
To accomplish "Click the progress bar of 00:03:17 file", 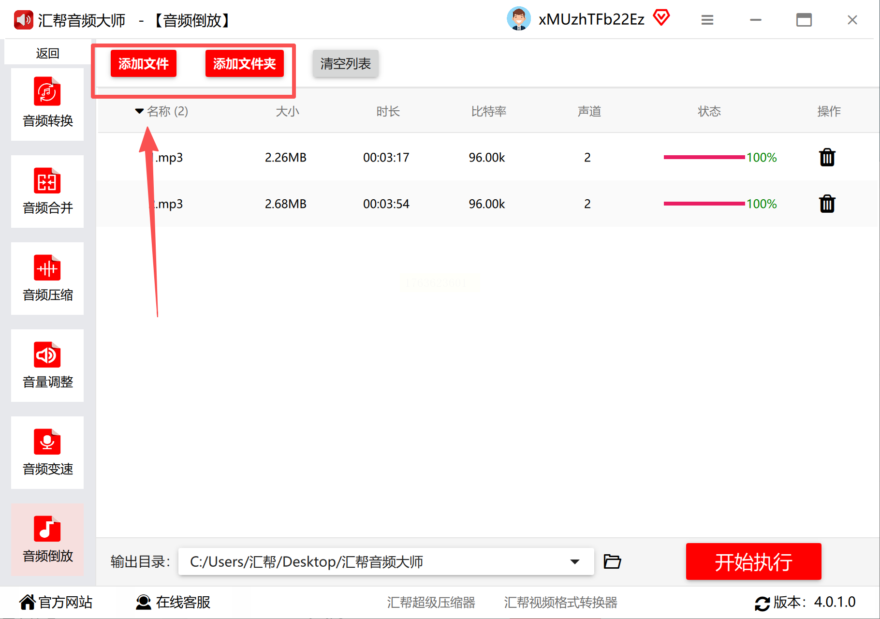I will click(x=704, y=157).
